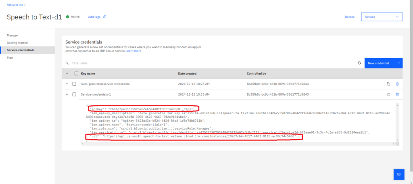Click the 2024-12-13 10:33 AM date cell
The width and height of the screenshot is (413, 184).
tap(194, 94)
